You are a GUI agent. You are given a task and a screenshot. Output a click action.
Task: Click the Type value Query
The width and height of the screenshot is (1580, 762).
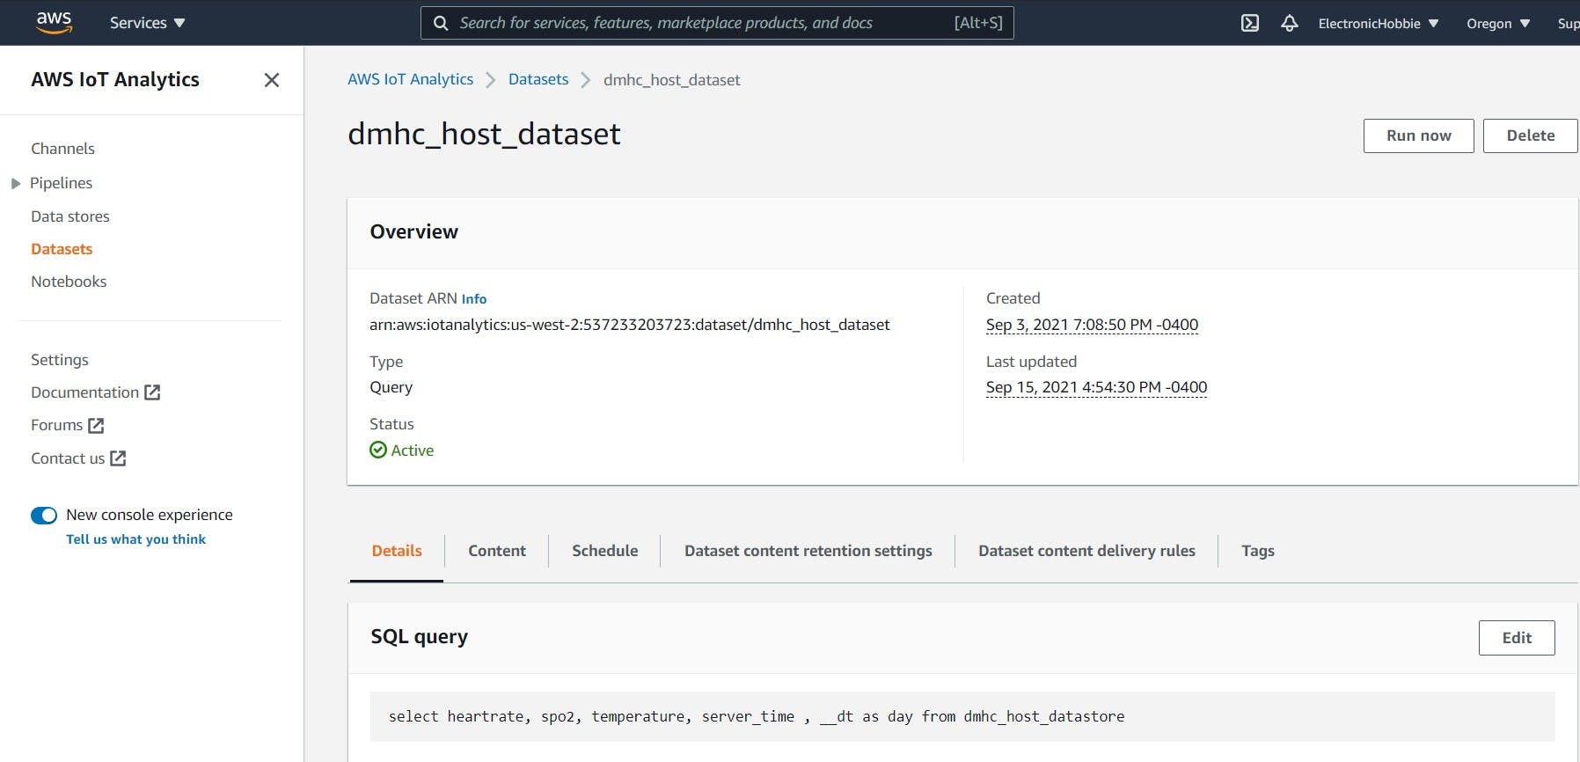[391, 387]
